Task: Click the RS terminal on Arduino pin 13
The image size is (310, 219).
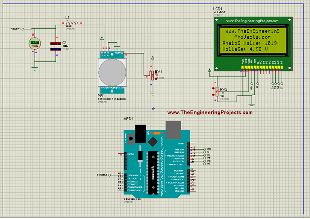Action: point(205,149)
